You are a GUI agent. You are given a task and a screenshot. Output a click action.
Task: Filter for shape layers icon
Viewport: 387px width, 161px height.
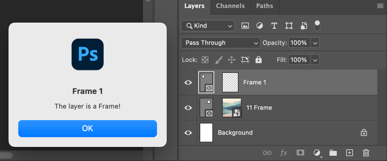coord(289,26)
